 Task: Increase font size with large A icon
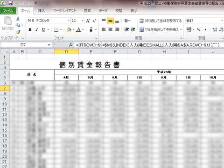click(x=88, y=21)
